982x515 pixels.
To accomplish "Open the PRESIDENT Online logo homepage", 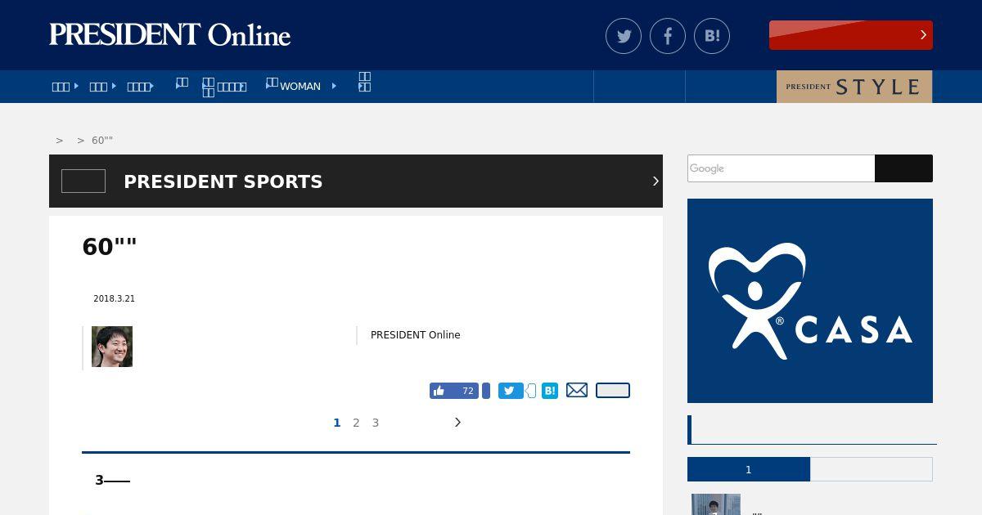I will 169,35.
